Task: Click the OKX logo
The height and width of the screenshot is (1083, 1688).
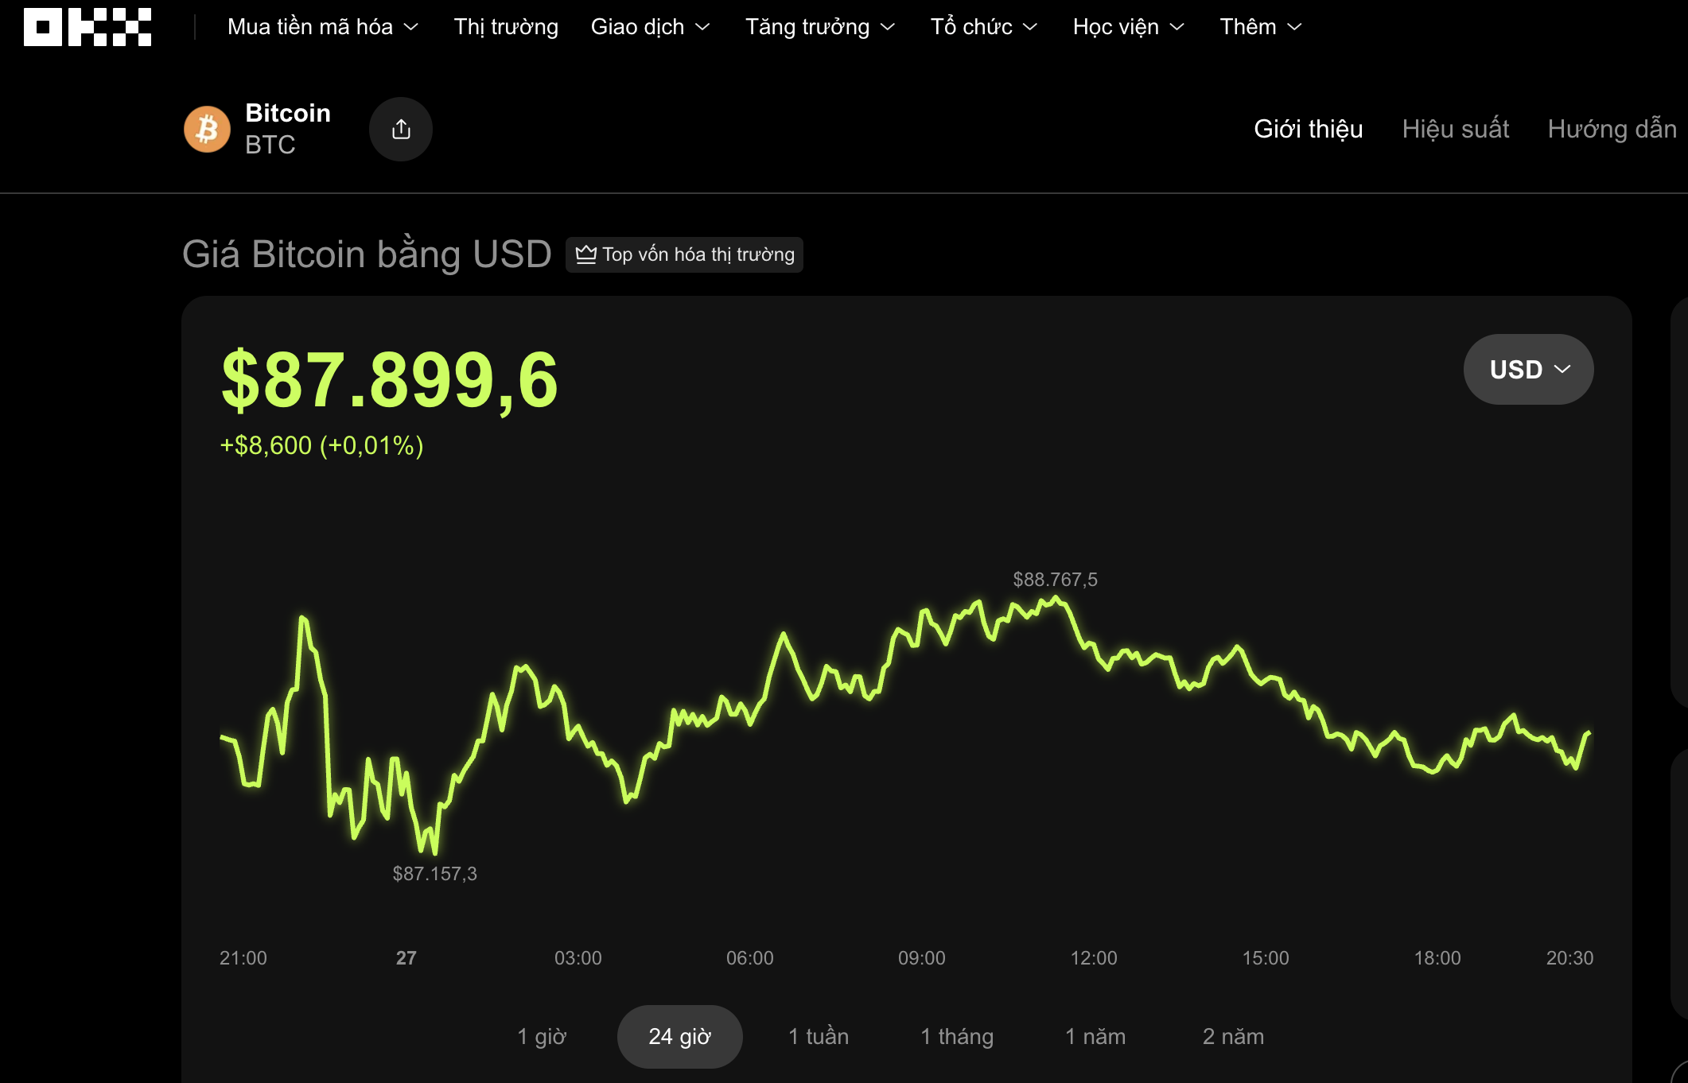Action: pos(86,26)
